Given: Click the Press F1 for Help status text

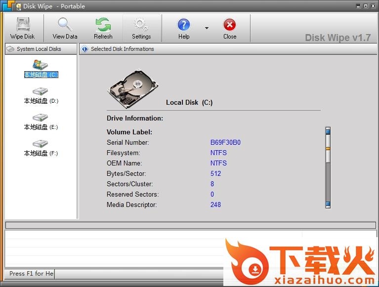Looking at the screenshot, I should click(32, 274).
